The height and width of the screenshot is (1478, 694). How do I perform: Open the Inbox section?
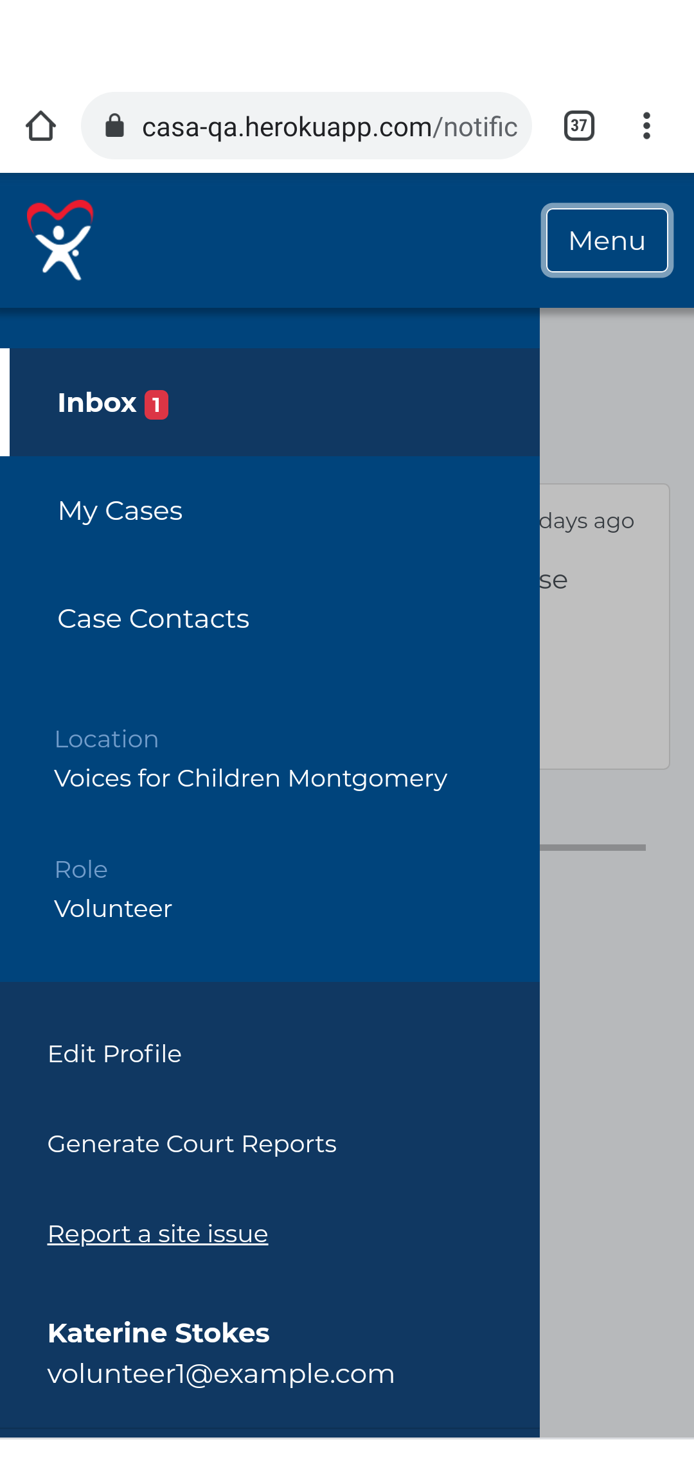[97, 402]
